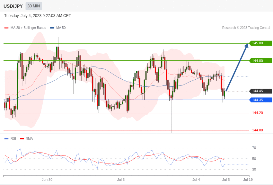Viewport: 273px width, 185px height.
Task: Click the 9MA legend swatch
Action: click(22, 139)
